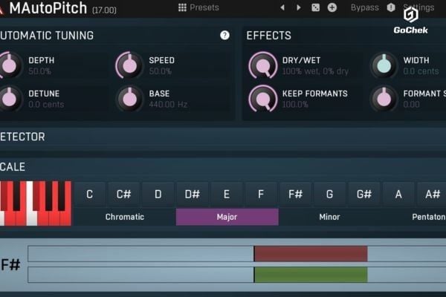Select the Minor scale tab
Screen dimensions: 446x297
pos(329,217)
